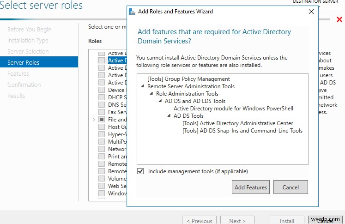Click the Add Features button

(x=251, y=187)
